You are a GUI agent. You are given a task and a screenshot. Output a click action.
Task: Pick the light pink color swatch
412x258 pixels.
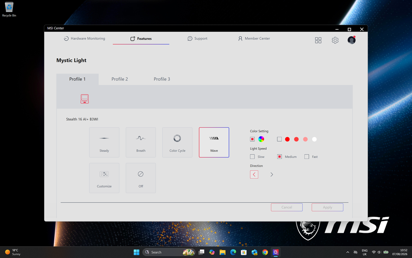(x=305, y=139)
